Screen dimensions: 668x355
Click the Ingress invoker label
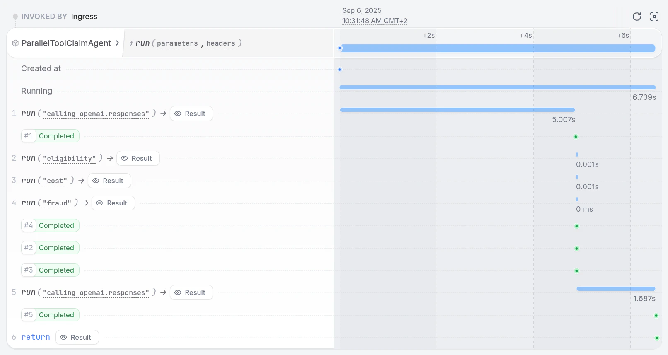(x=84, y=17)
